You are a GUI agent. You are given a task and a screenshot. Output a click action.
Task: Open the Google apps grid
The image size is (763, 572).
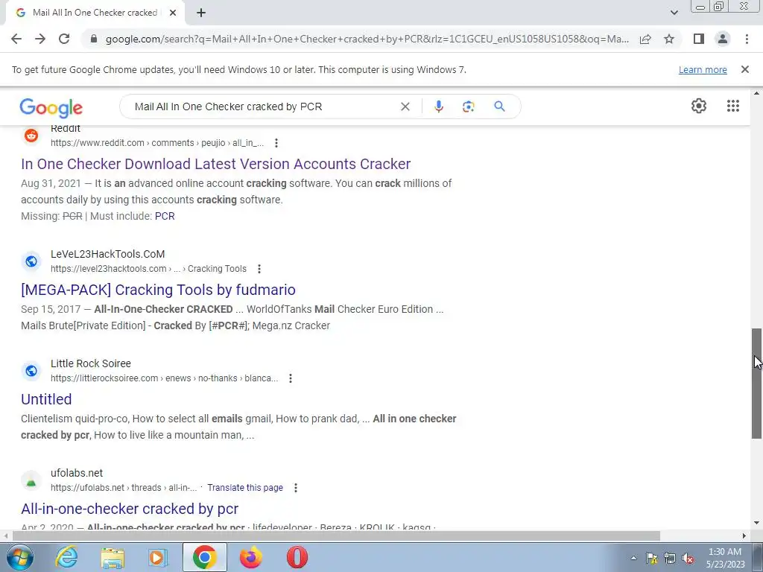[733, 106]
